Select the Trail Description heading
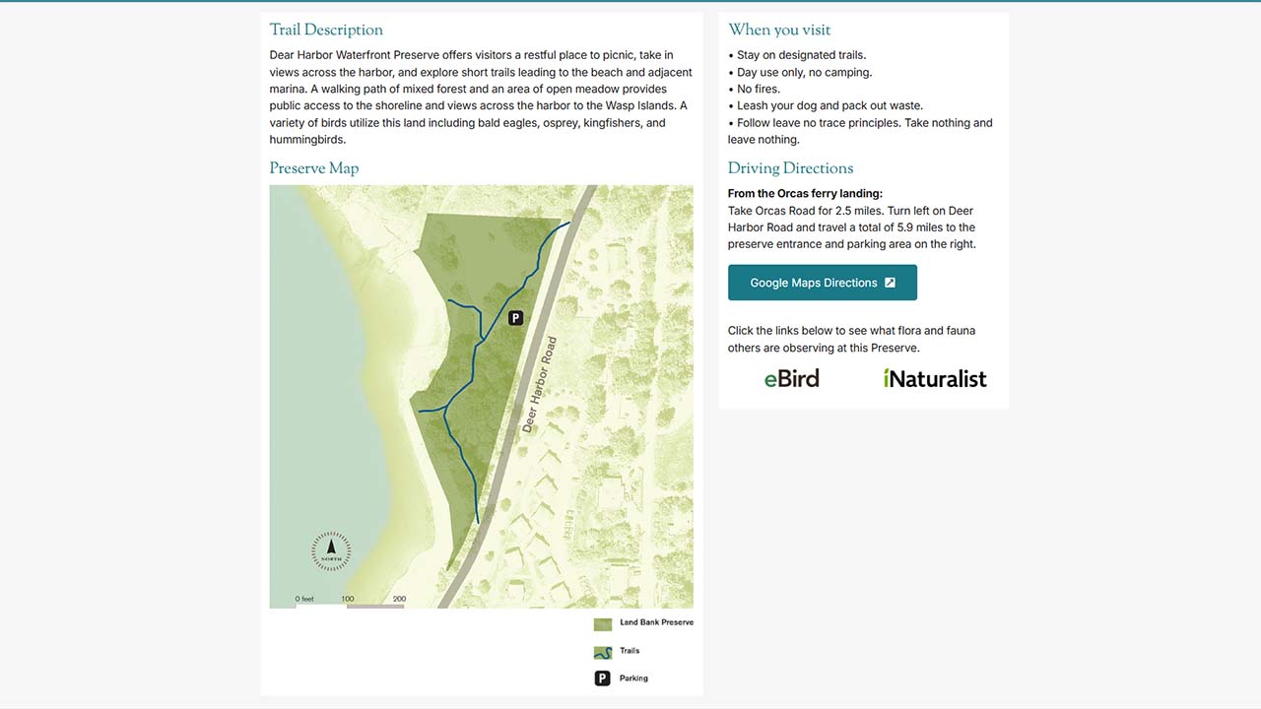Viewport: 1261px width, 709px height. tap(326, 31)
